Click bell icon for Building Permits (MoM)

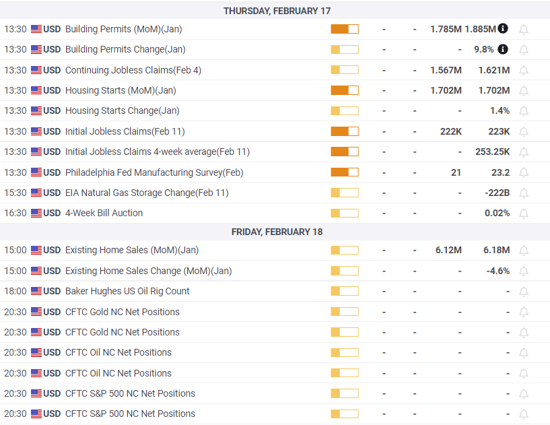523,29
